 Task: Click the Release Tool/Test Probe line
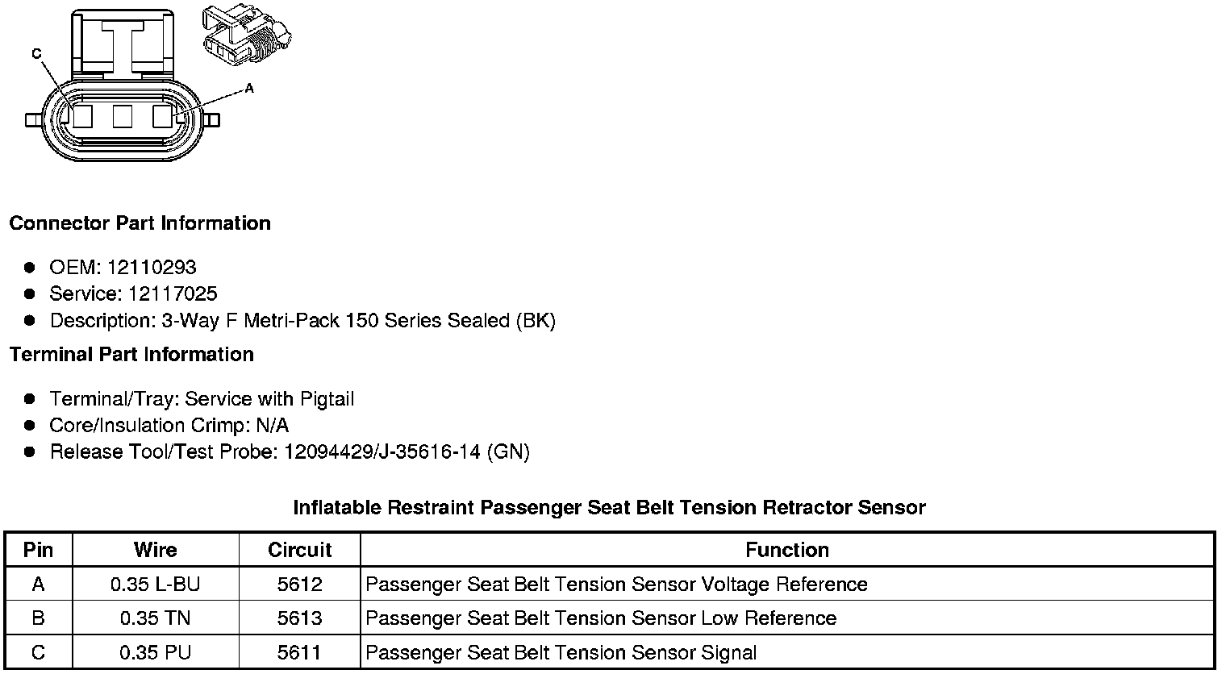[290, 451]
